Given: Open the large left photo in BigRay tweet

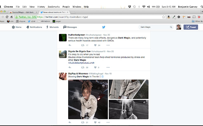Looking at the screenshot, I should click(x=88, y=99).
